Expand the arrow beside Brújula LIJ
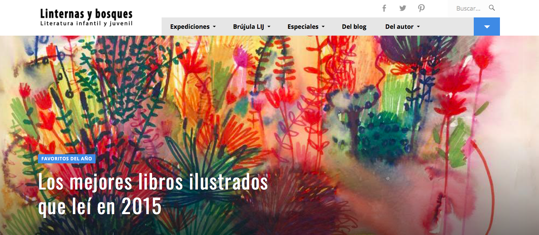This screenshot has height=235, width=539. click(x=269, y=27)
